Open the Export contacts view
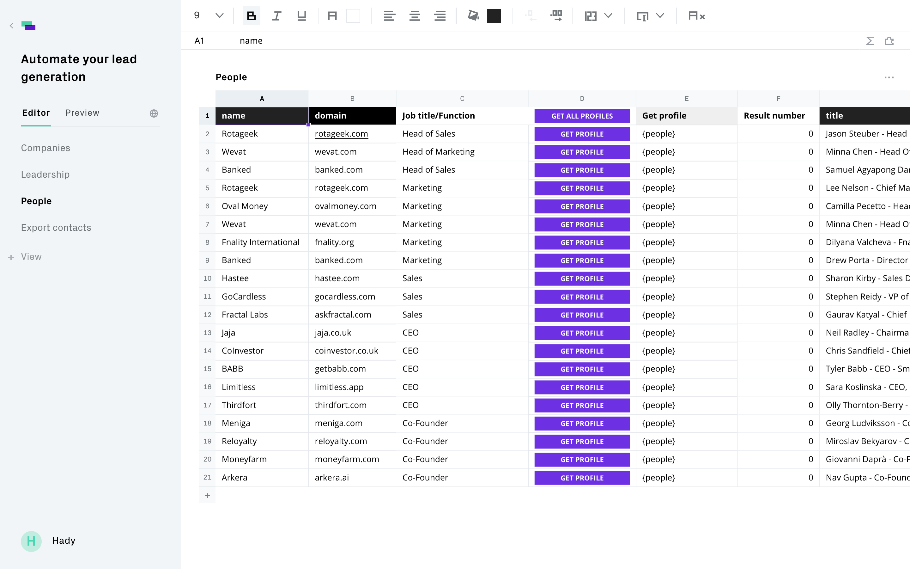910x569 pixels. tap(56, 228)
